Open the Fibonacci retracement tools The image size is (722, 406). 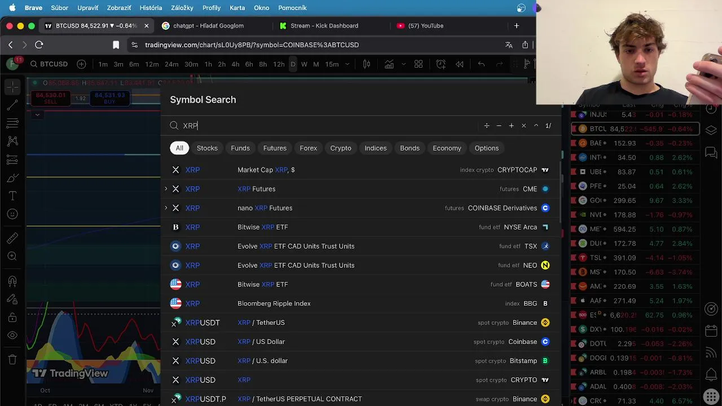pos(12,123)
